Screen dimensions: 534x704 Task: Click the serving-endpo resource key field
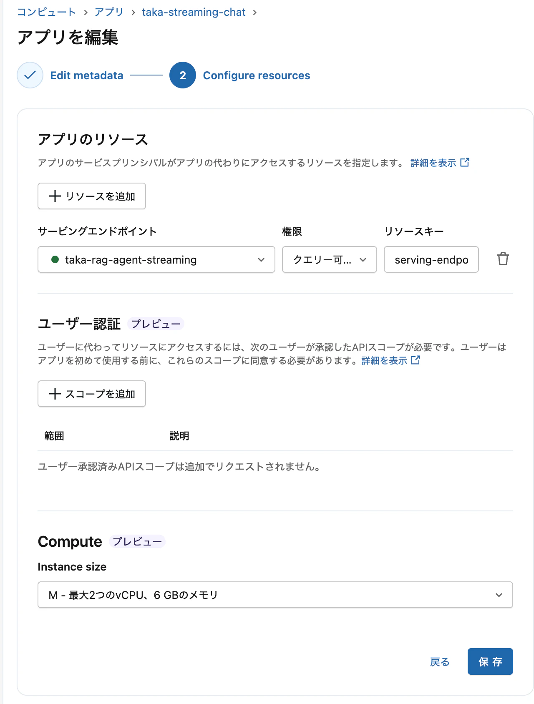pyautogui.click(x=431, y=259)
